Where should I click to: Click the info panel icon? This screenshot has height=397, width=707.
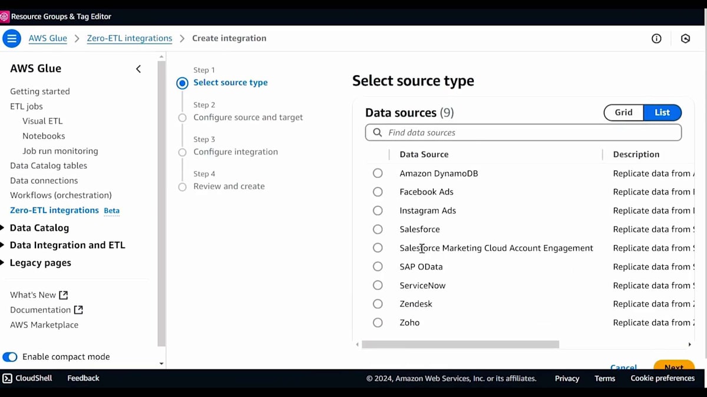click(656, 39)
